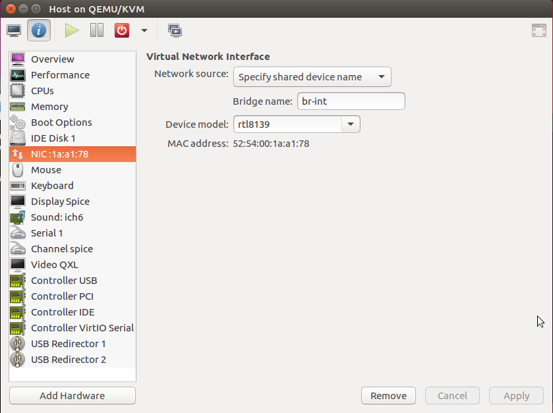Select Controller USB
The width and height of the screenshot is (553, 413).
(73, 281)
